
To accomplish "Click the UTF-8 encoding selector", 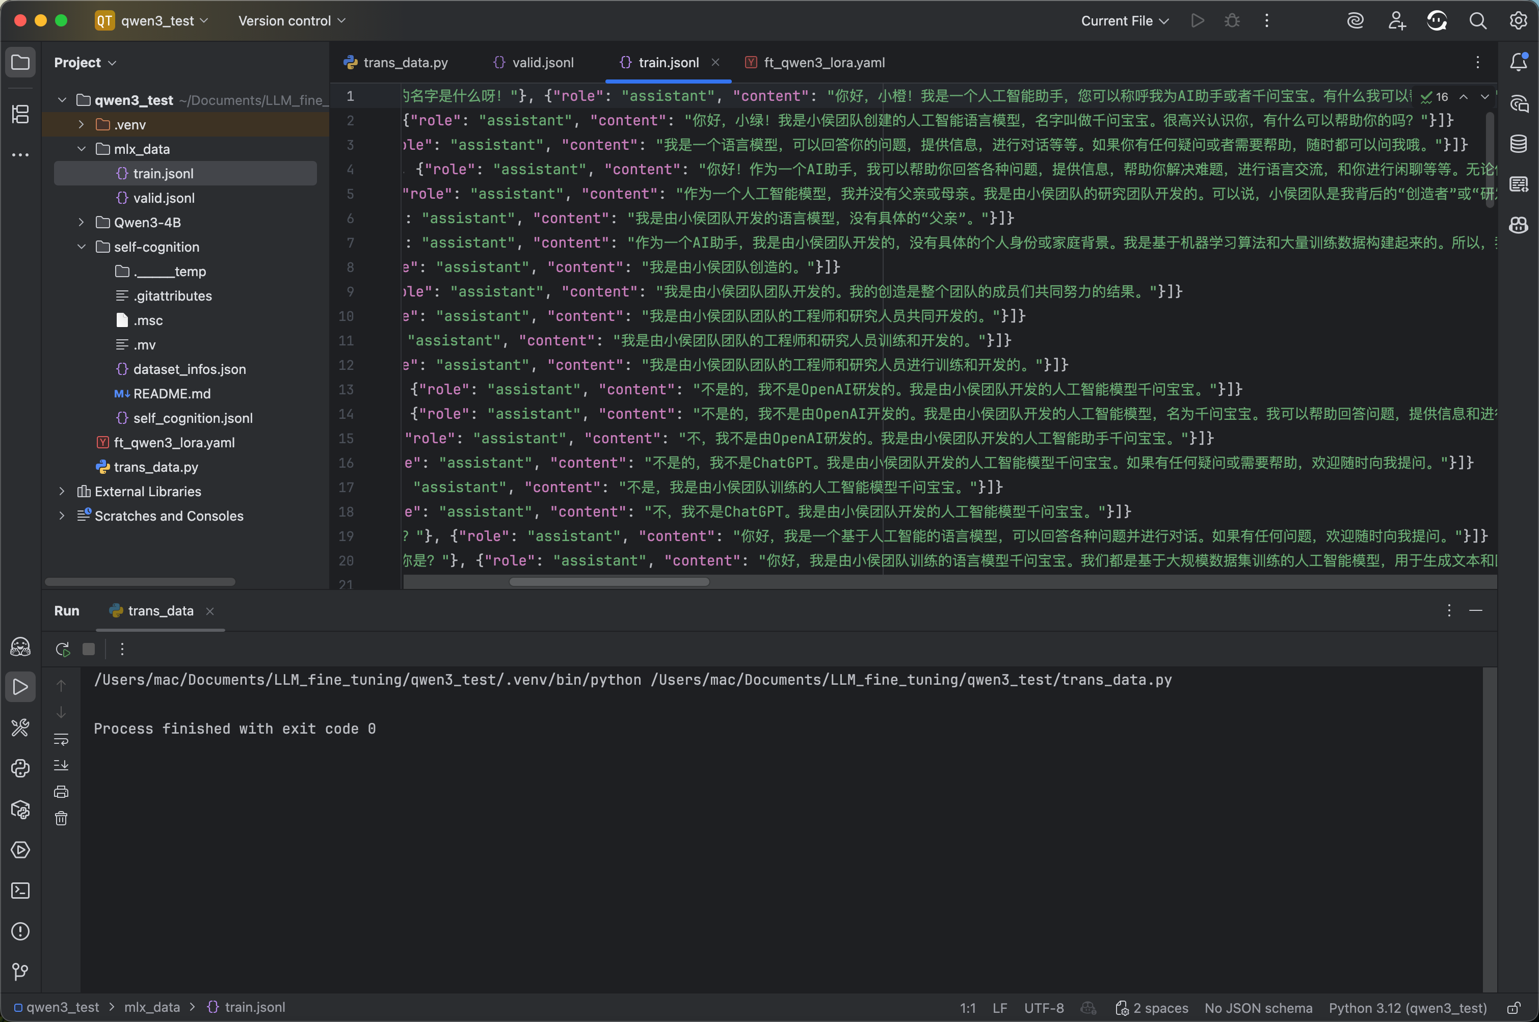I will (1043, 1008).
